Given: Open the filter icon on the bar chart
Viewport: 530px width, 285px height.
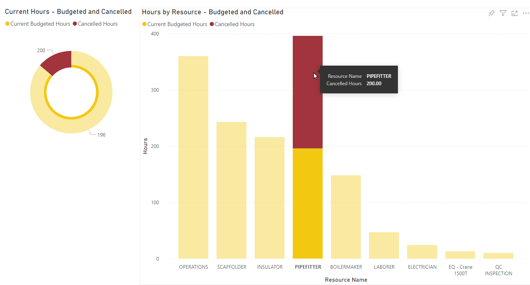Looking at the screenshot, I should coord(503,13).
